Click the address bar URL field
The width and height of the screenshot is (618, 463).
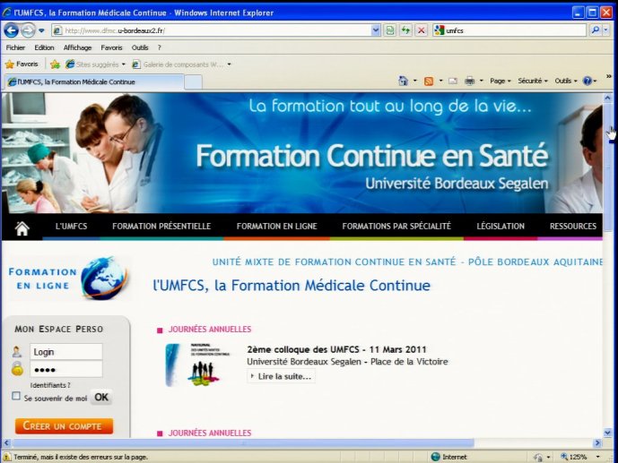[x=212, y=30]
